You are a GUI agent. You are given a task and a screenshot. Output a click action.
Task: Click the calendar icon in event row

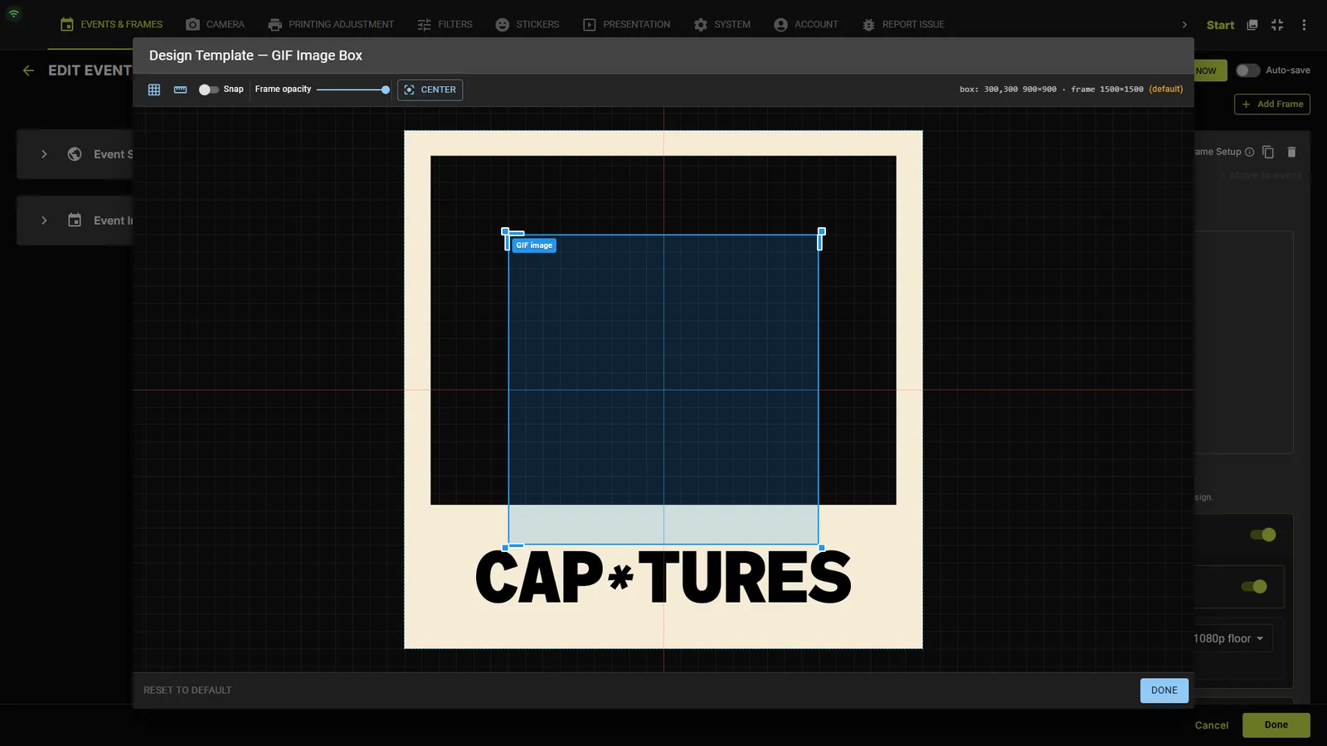[x=75, y=220]
